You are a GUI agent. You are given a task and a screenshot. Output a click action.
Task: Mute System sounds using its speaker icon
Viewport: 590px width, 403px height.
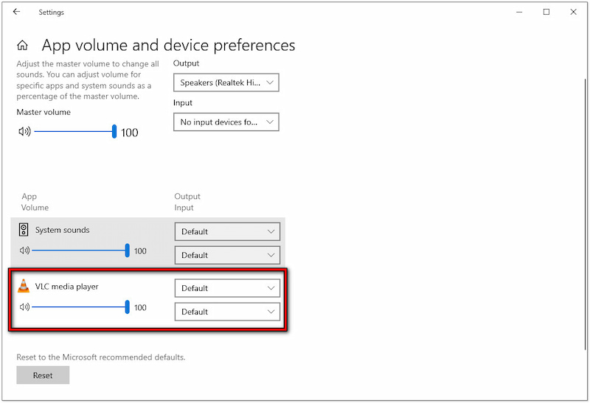click(24, 251)
